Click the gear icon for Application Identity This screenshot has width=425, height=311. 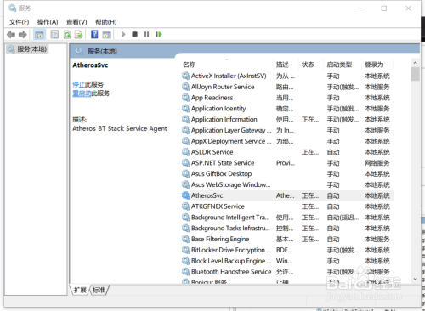[x=186, y=109]
